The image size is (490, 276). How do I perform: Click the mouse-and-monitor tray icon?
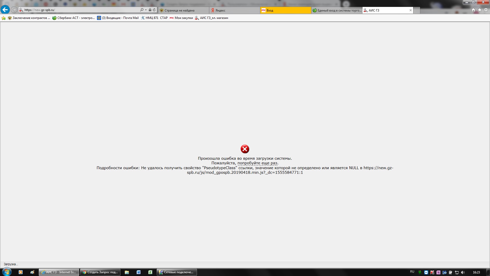coord(445,272)
